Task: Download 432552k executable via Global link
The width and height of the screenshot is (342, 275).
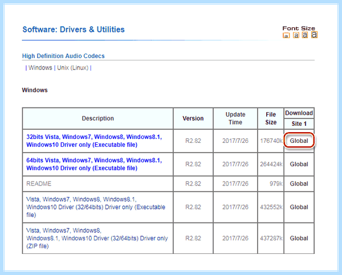Action: coord(299,207)
